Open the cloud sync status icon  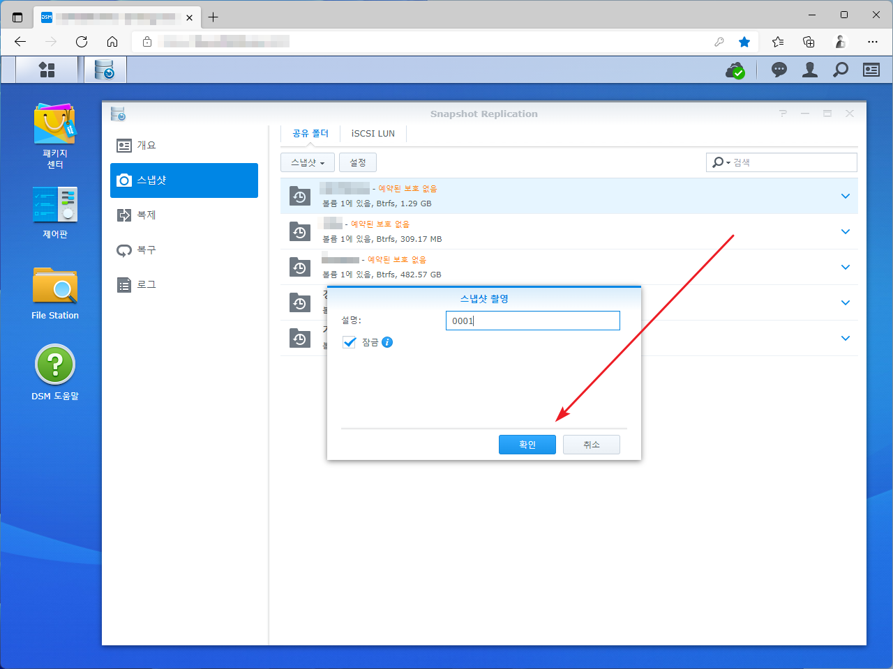pyautogui.click(x=735, y=70)
